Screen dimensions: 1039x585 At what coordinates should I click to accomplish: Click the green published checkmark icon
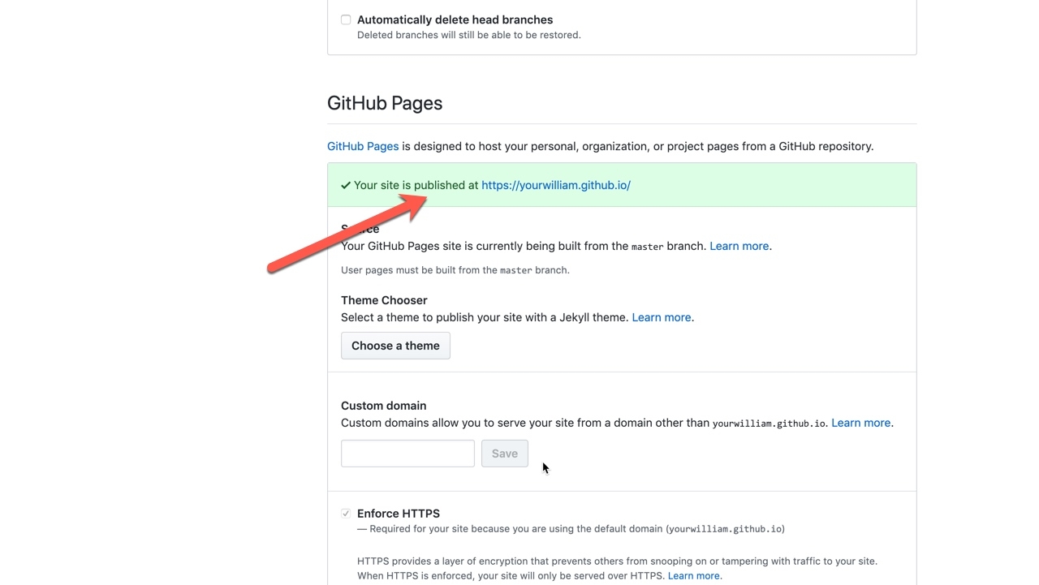pos(346,185)
